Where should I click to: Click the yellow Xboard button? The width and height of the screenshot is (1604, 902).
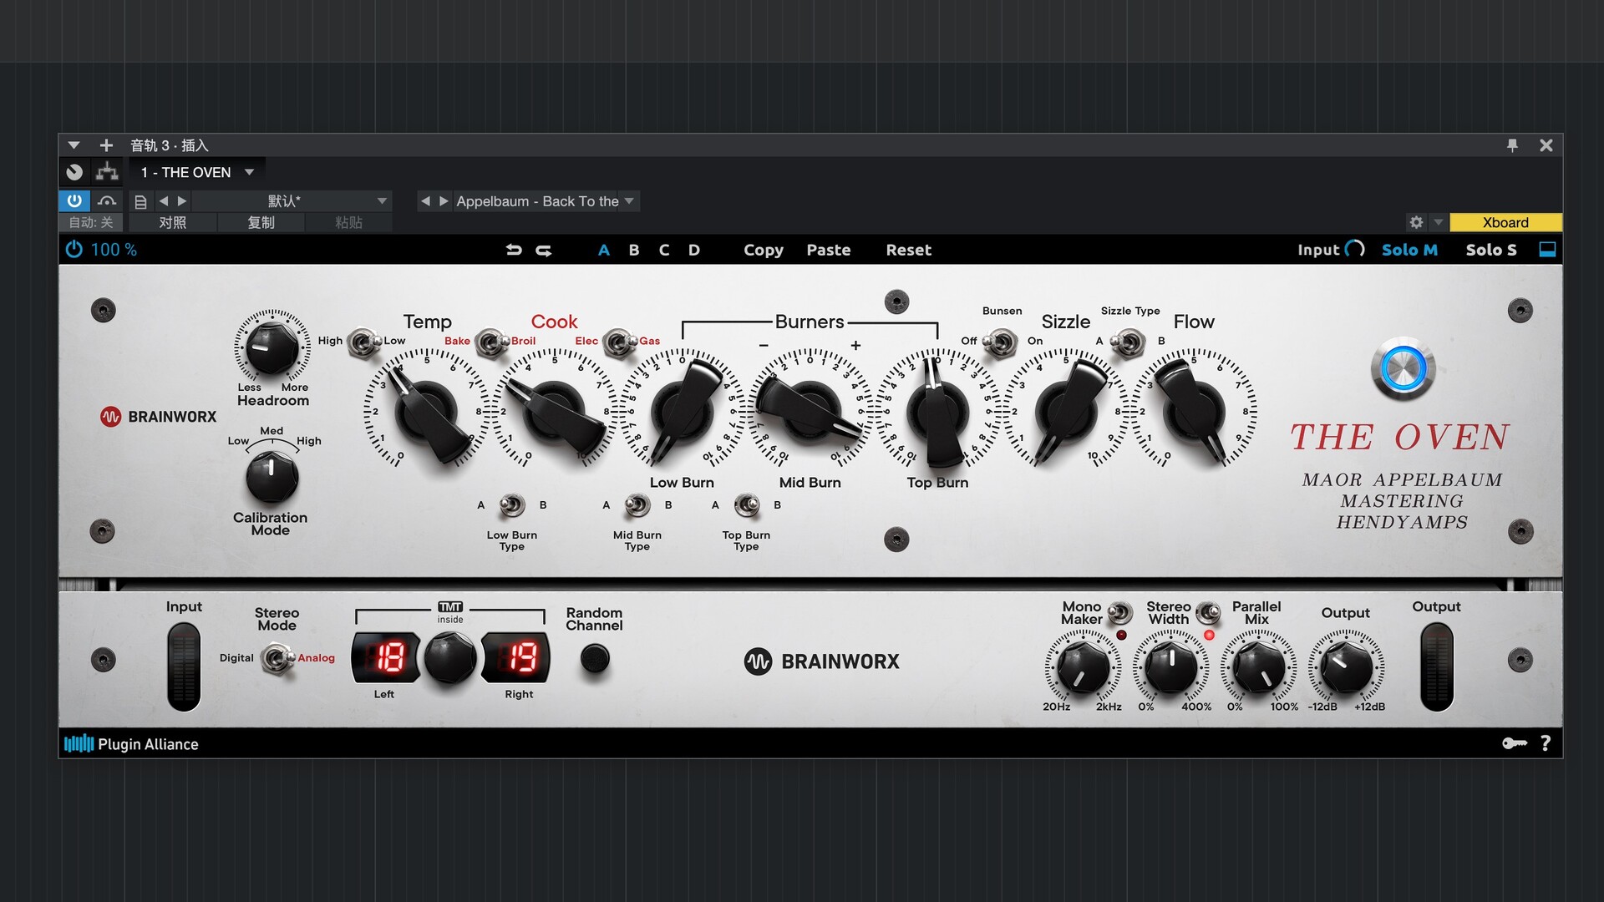click(1505, 222)
